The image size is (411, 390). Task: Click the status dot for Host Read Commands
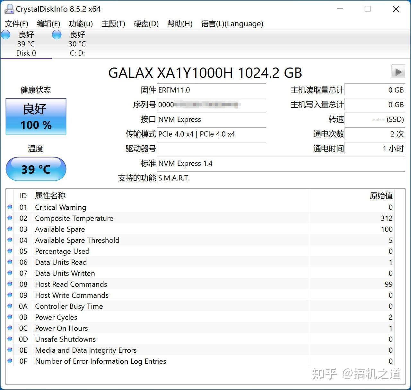10,284
